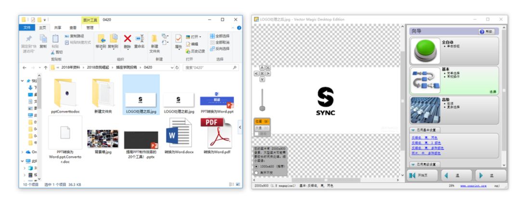Click Copy path (复制路径) in ribbon

coord(74,36)
